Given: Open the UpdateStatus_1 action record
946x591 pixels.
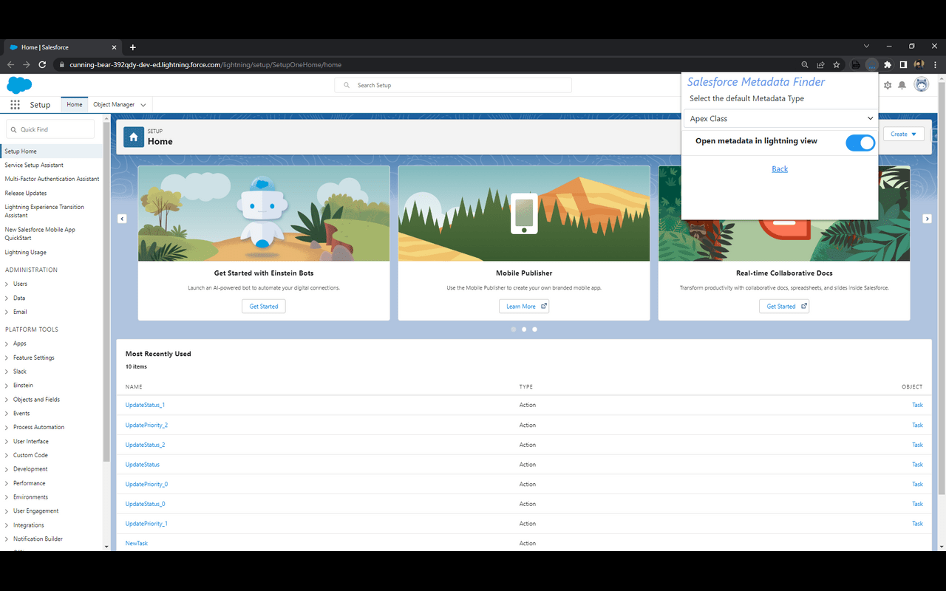Looking at the screenshot, I should [144, 405].
